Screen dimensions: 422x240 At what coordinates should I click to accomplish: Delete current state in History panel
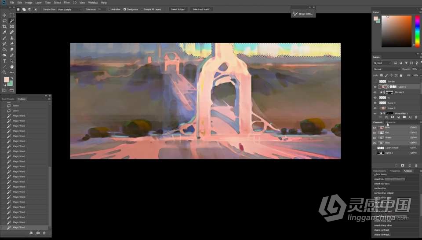tap(44, 233)
